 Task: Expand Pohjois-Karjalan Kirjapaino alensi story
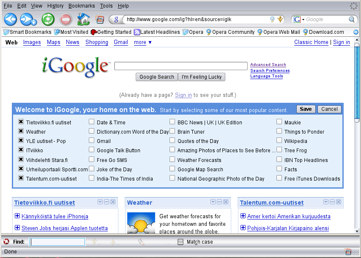pyautogui.click(x=243, y=228)
